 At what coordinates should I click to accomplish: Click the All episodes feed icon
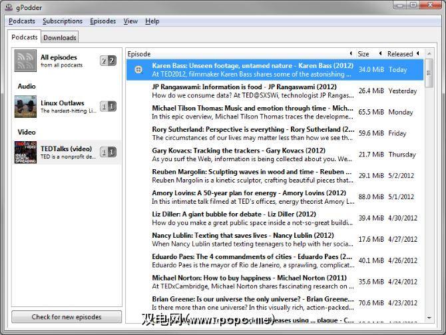pos(25,61)
